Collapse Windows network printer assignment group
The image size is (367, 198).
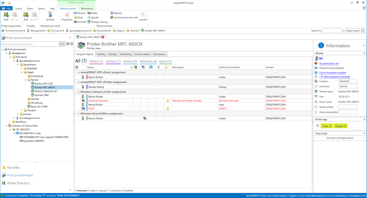click(x=79, y=92)
